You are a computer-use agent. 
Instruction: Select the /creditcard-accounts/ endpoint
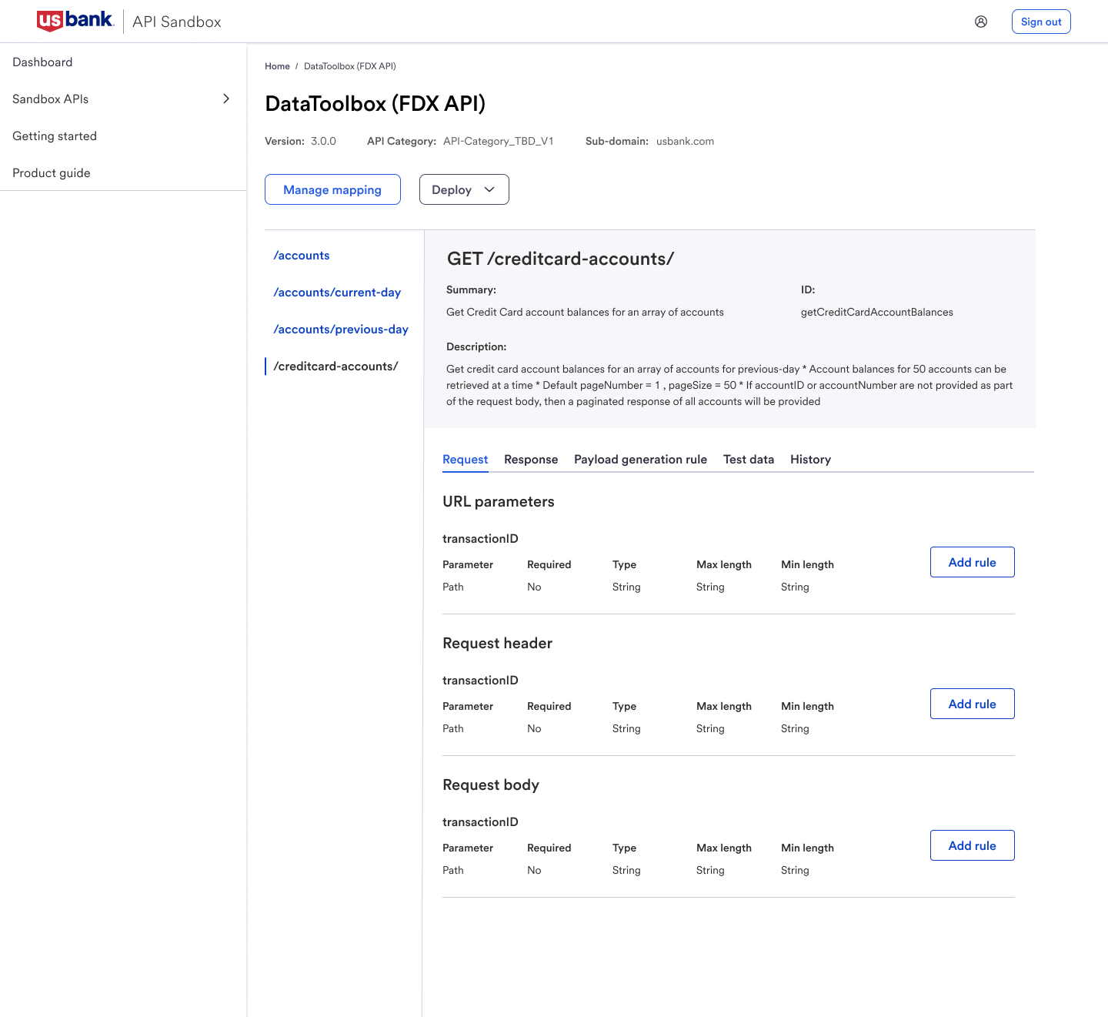point(335,366)
